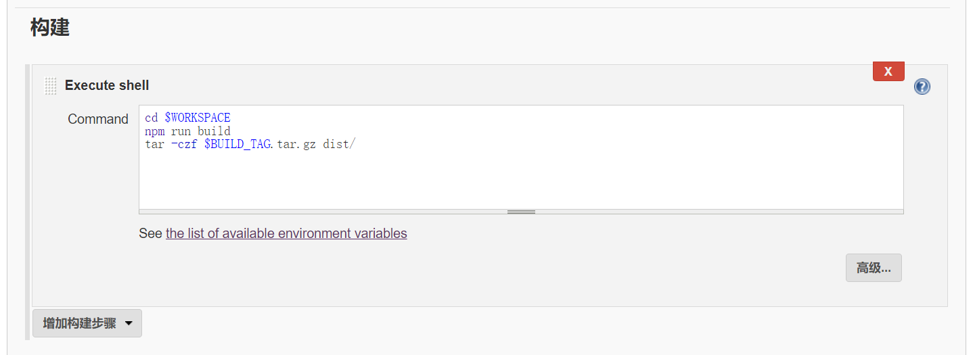Click the 构建 section heading
973x355 pixels.
tap(50, 28)
